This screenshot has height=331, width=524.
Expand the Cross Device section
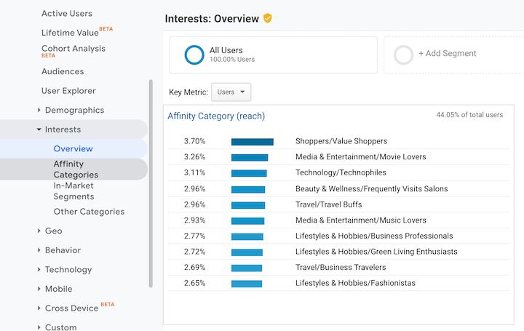point(71,308)
